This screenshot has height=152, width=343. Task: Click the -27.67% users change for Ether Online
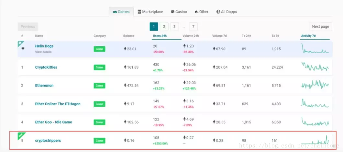point(159,107)
